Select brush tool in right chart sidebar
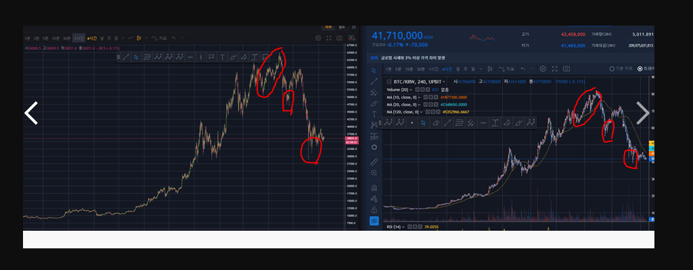 point(374,104)
